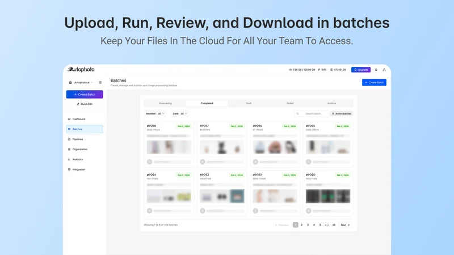
Task: Switch to the Processing tab
Action: (x=165, y=103)
